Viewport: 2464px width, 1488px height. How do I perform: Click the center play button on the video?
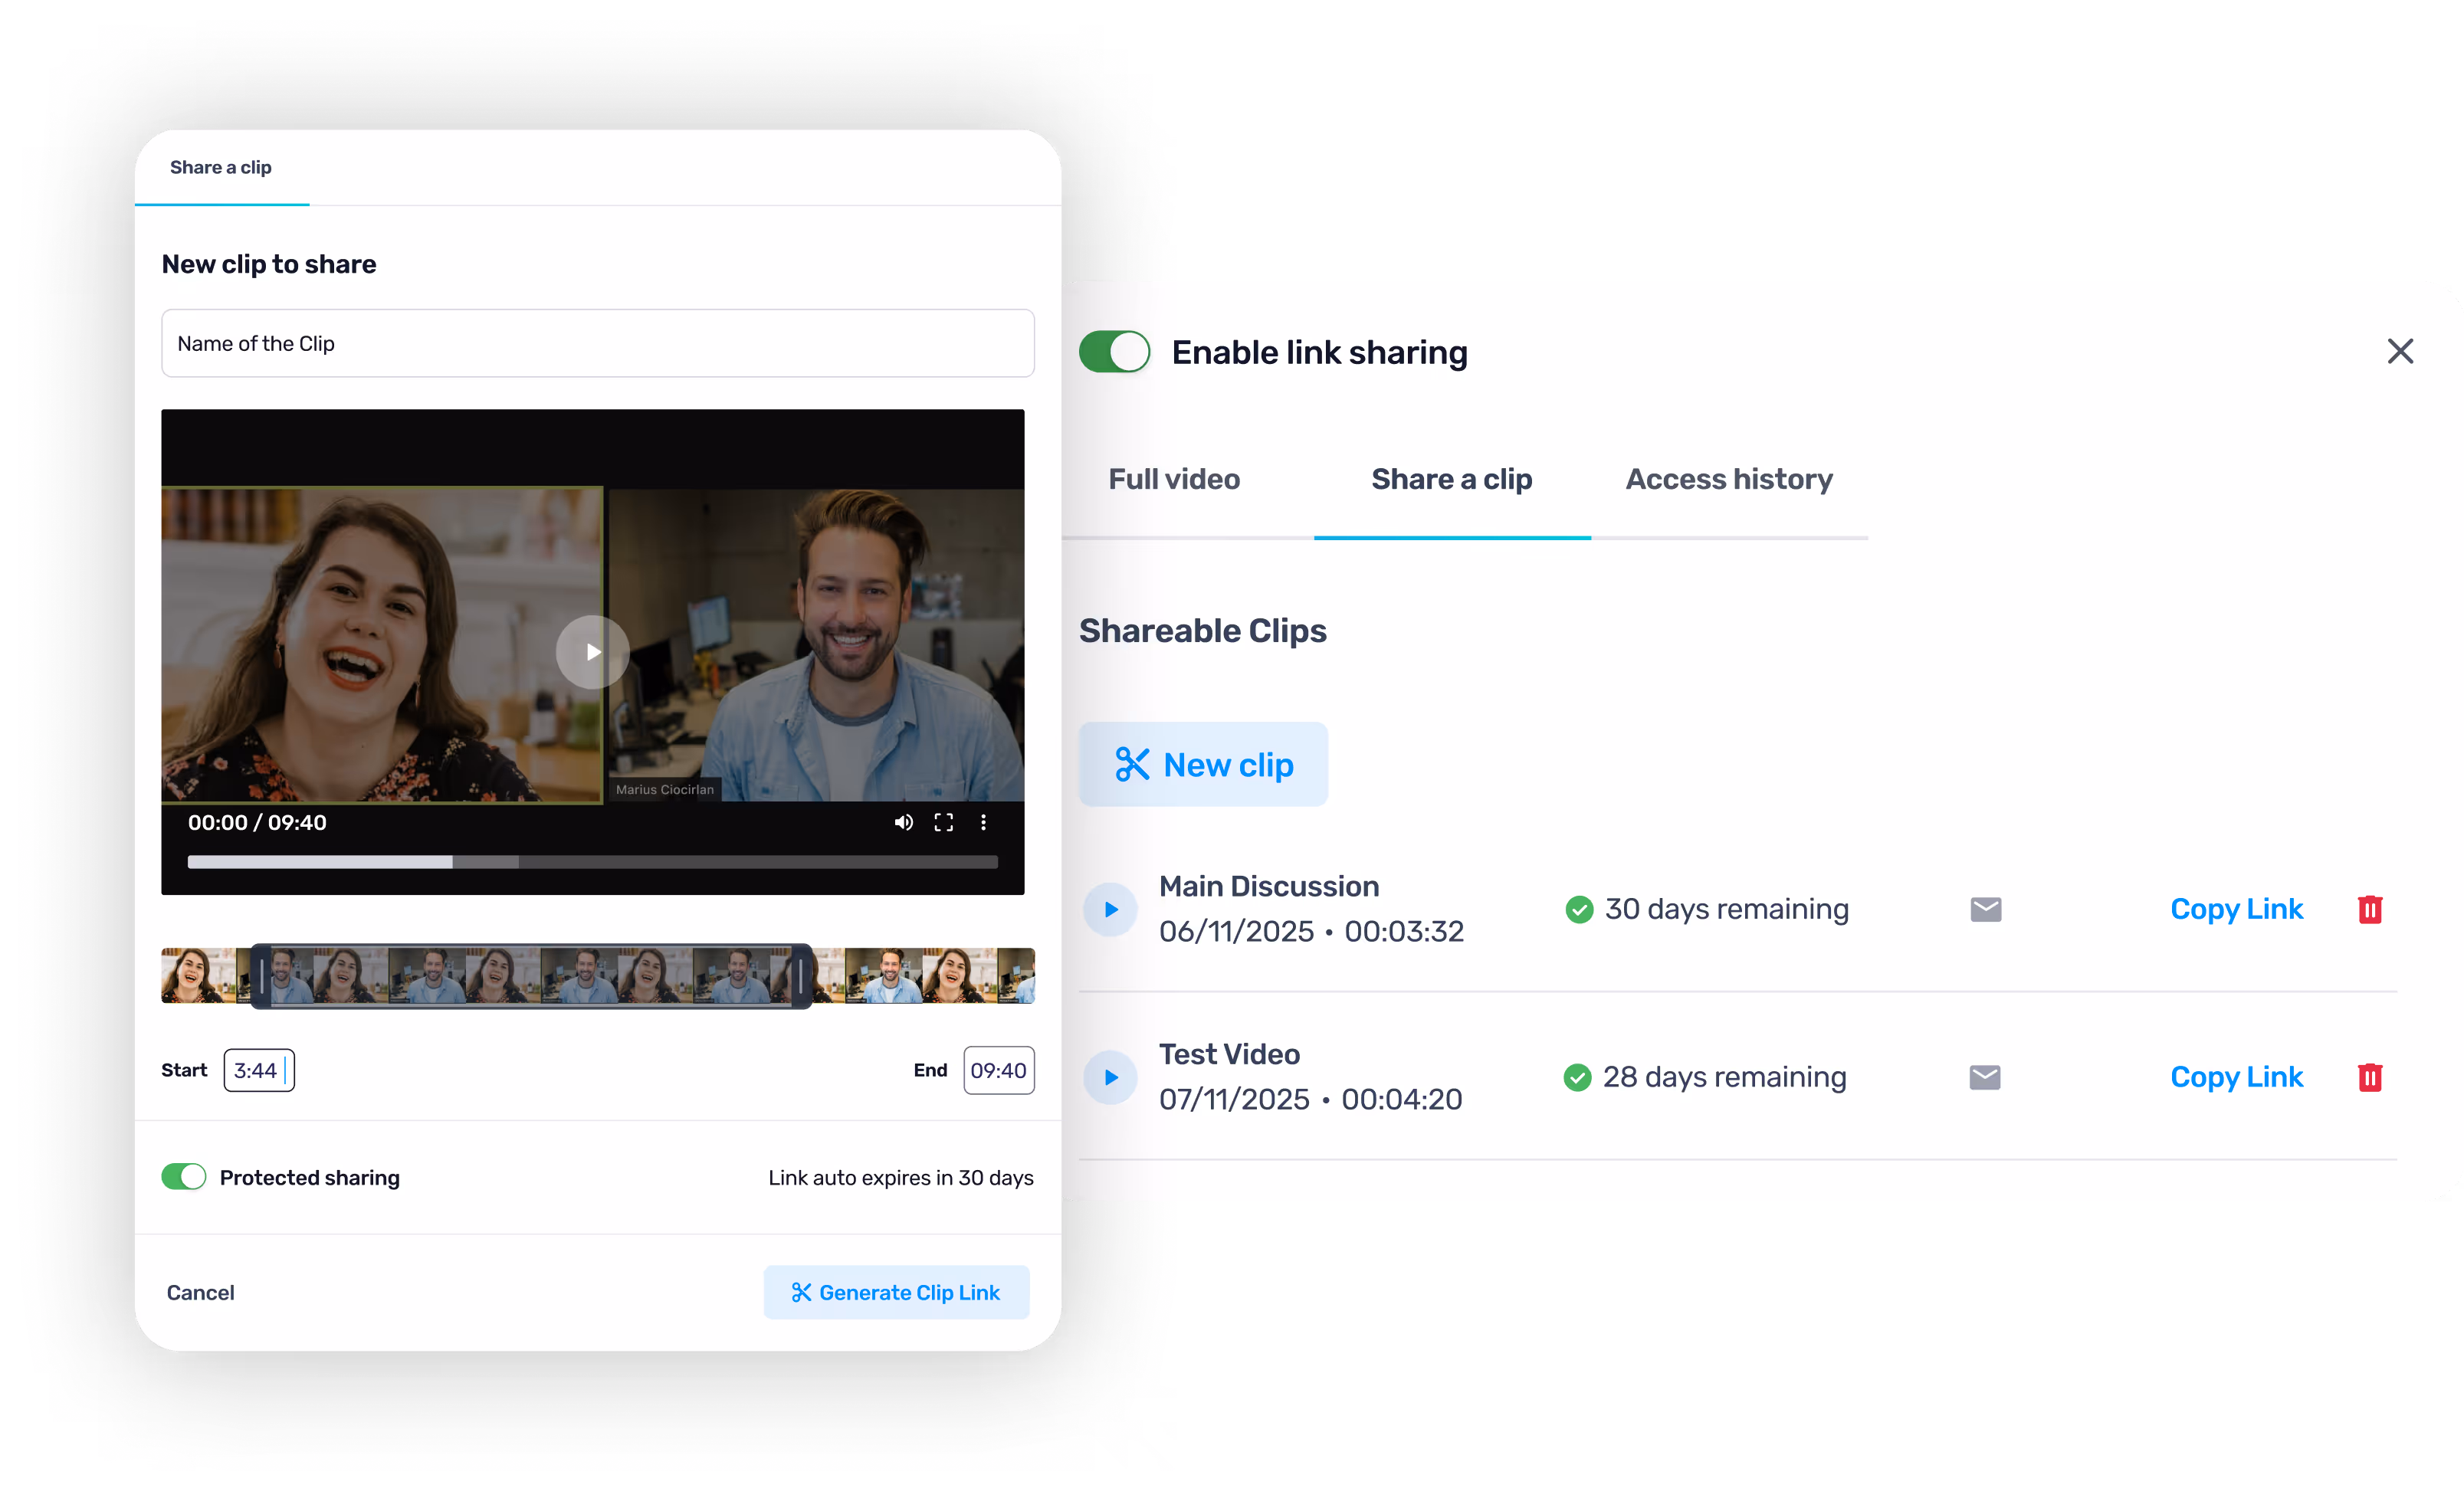coord(592,652)
